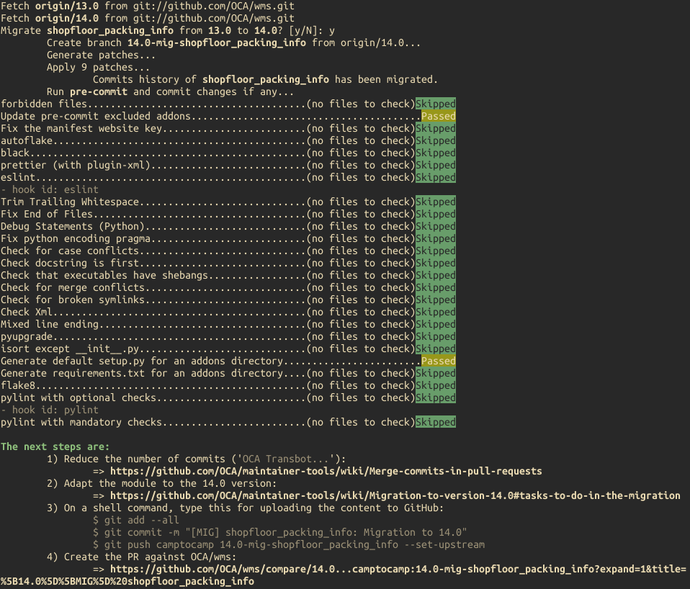Open the Merge-commits-in-pull-requests wiki link

pos(326,471)
